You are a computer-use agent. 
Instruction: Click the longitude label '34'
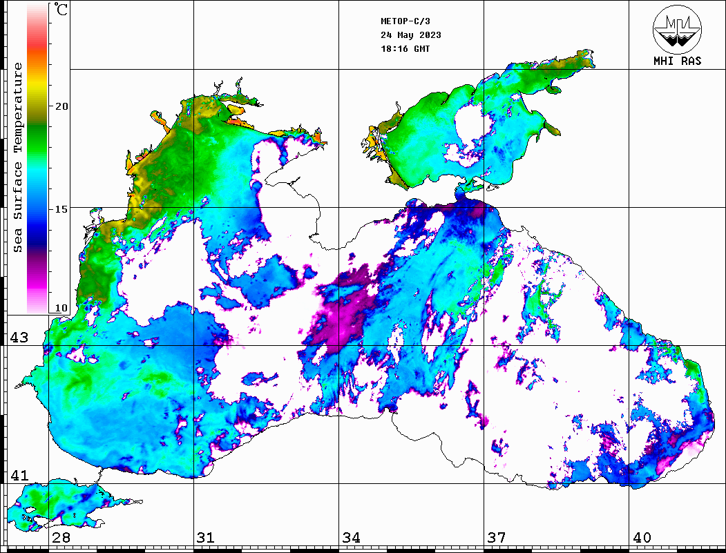click(352, 538)
